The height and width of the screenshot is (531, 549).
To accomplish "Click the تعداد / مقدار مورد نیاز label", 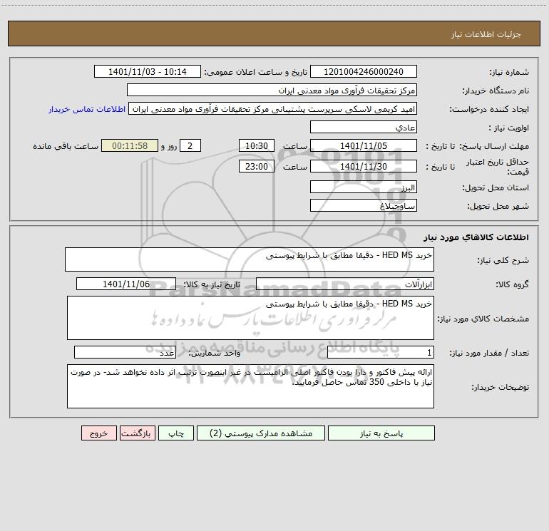I will coord(490,354).
